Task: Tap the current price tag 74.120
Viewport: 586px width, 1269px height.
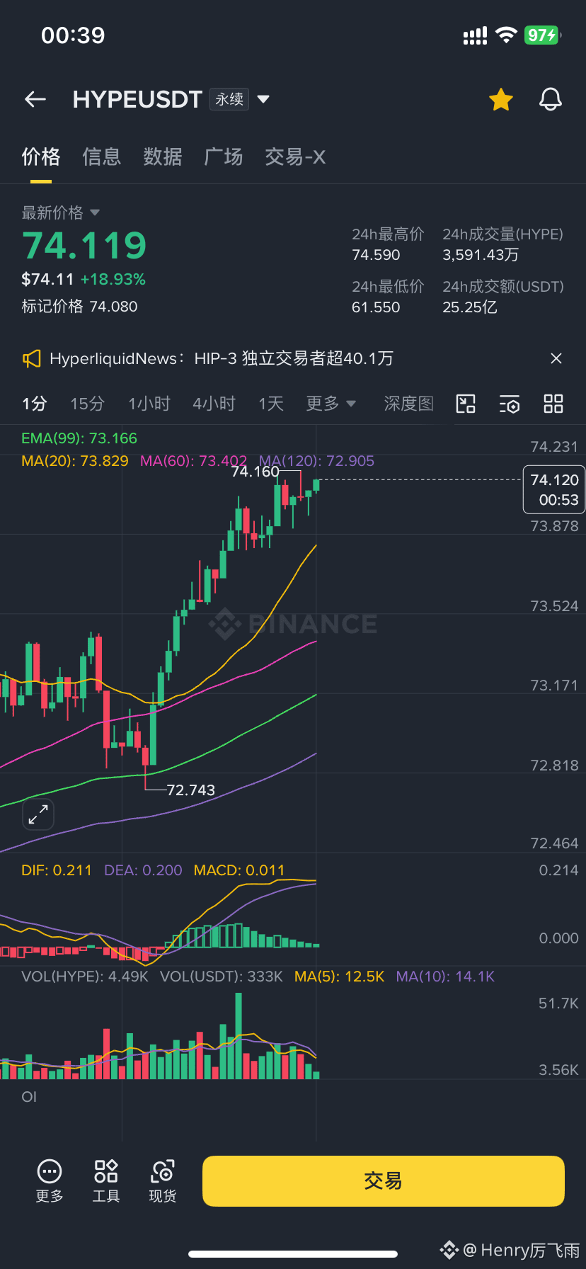Action: pyautogui.click(x=554, y=489)
